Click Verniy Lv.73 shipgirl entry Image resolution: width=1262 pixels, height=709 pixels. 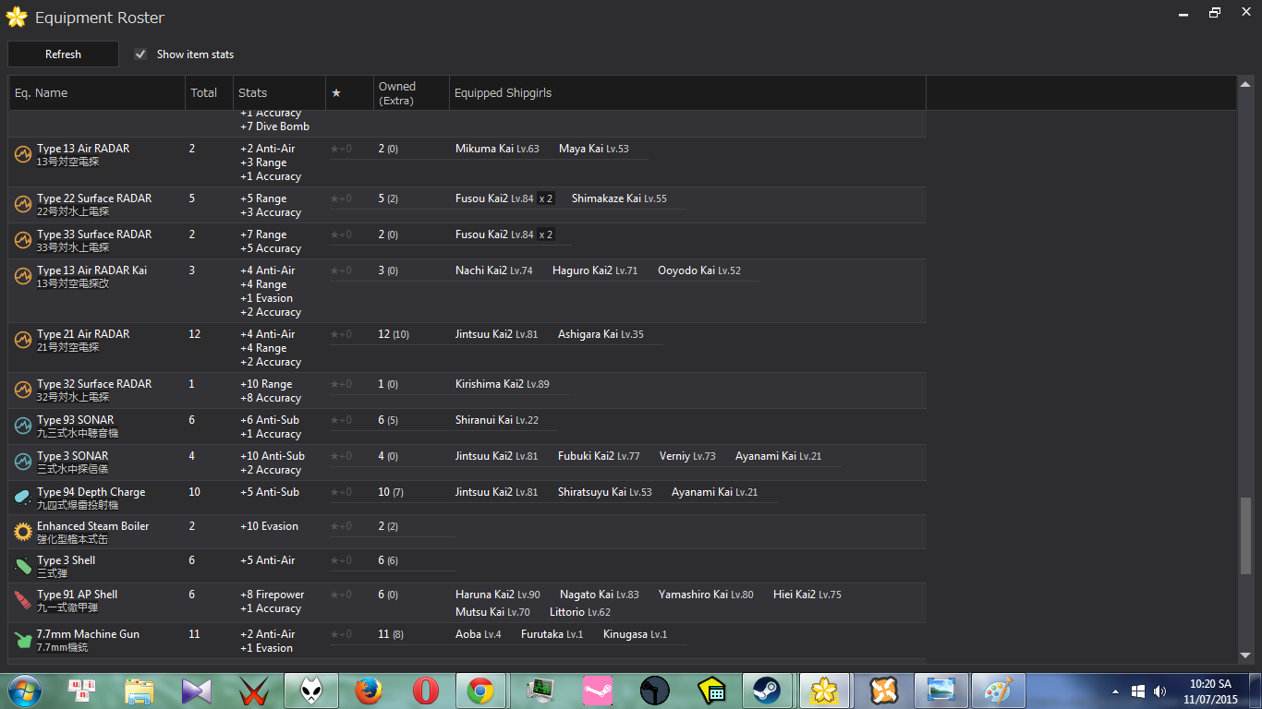(687, 456)
